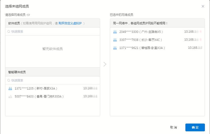The width and height of the screenshot is (210, 134).
Task: Remove selected member 碧桂园-卧室X3A
Action: (157, 48)
